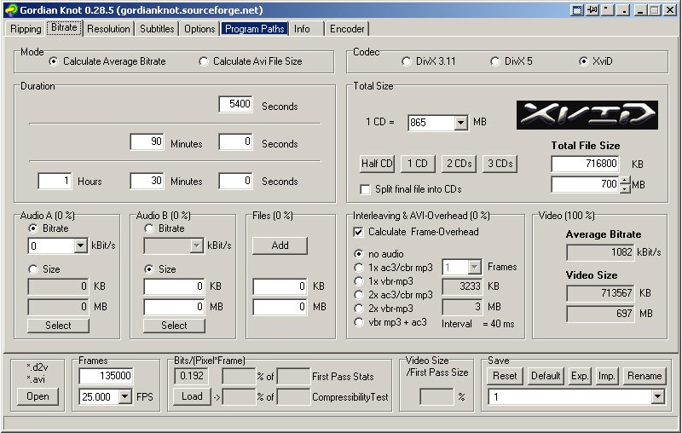
Task: Open the Audio A kBit/s dropdown
Action: point(80,246)
